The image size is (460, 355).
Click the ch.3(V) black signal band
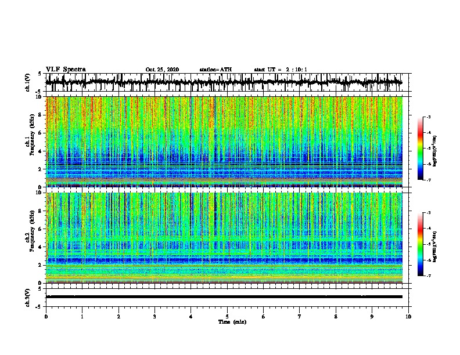pos(224,297)
